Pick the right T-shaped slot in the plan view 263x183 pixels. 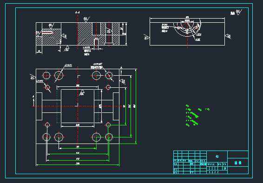107,106
